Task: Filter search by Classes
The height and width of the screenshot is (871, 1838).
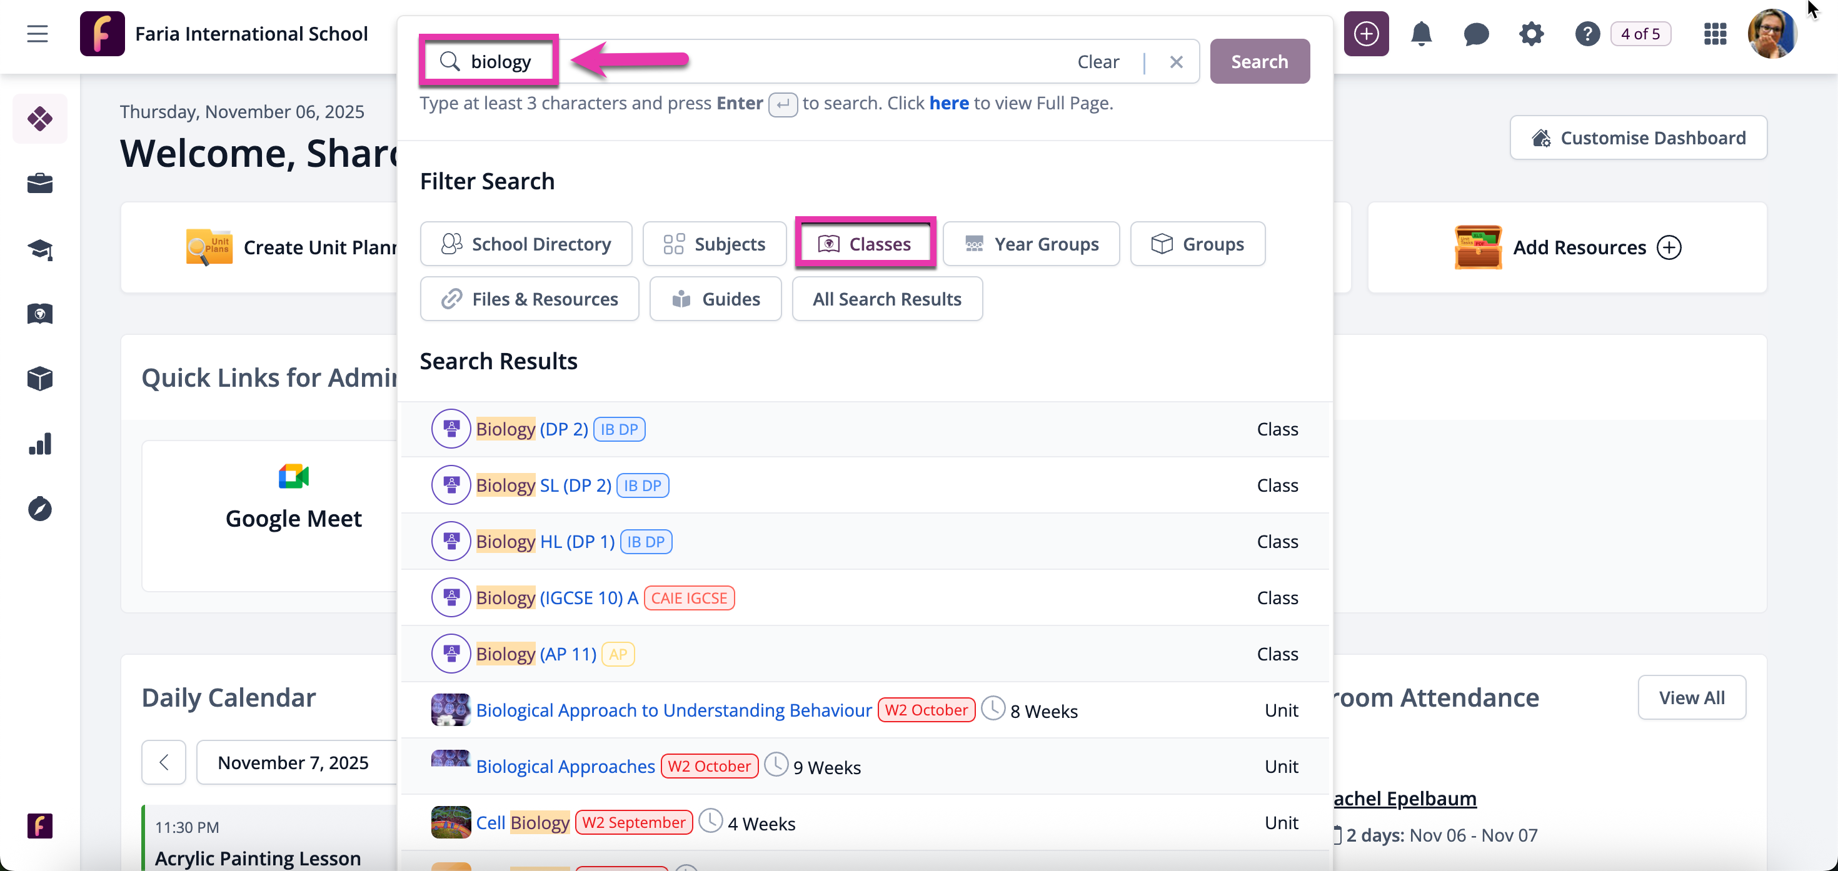Action: tap(865, 244)
